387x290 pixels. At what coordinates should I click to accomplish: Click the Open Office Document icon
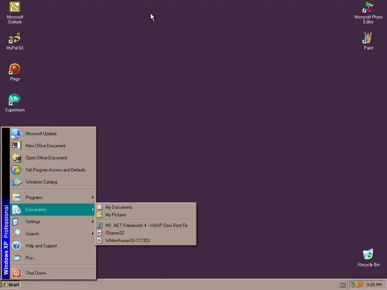tap(17, 158)
